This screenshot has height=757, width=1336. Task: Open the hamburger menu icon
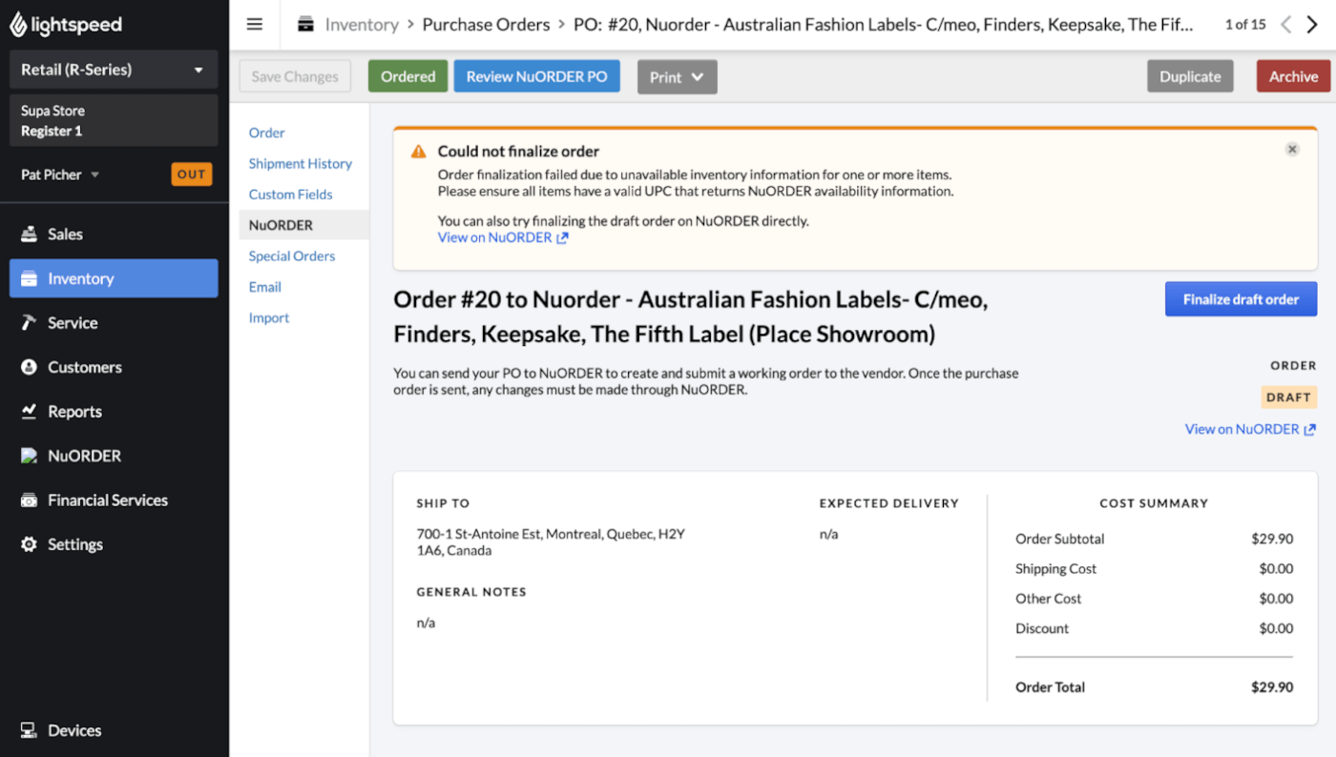(255, 25)
